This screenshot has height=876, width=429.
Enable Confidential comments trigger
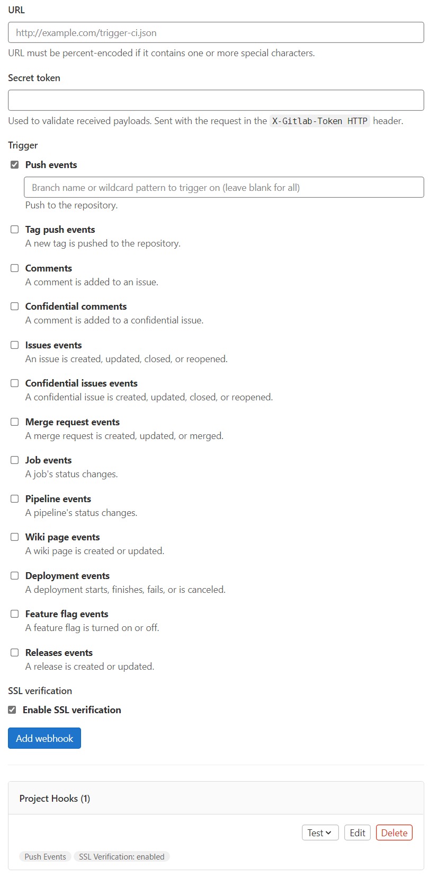14,306
